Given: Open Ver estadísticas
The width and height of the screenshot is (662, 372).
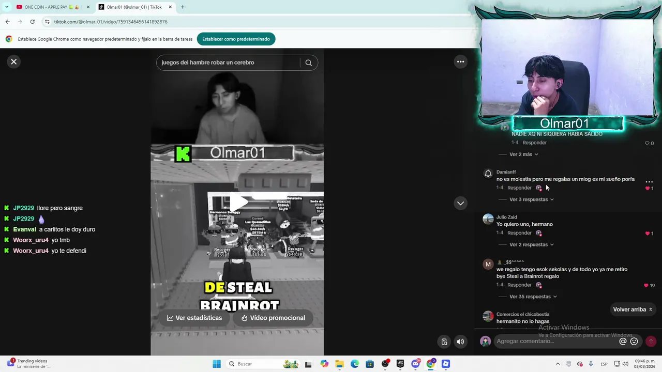Looking at the screenshot, I should pyautogui.click(x=194, y=318).
